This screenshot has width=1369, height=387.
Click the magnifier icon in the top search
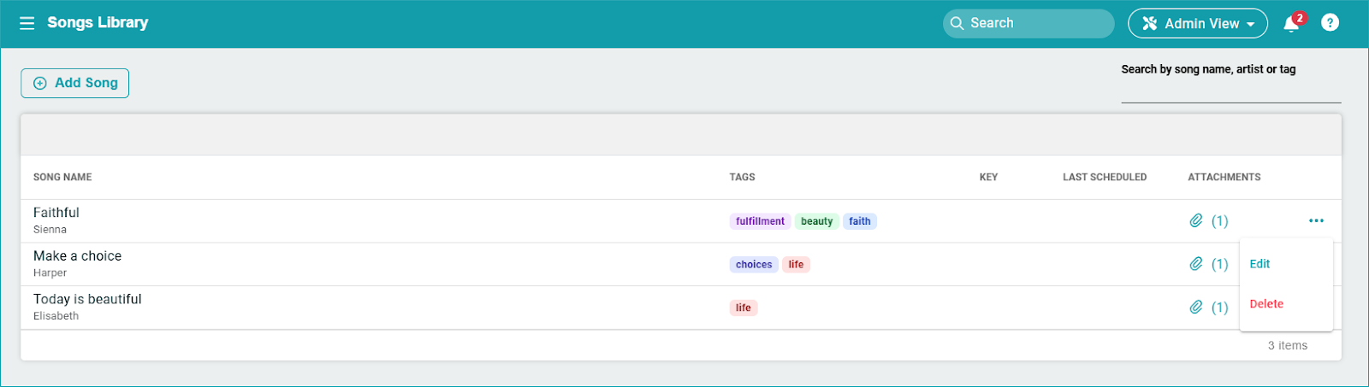[957, 24]
